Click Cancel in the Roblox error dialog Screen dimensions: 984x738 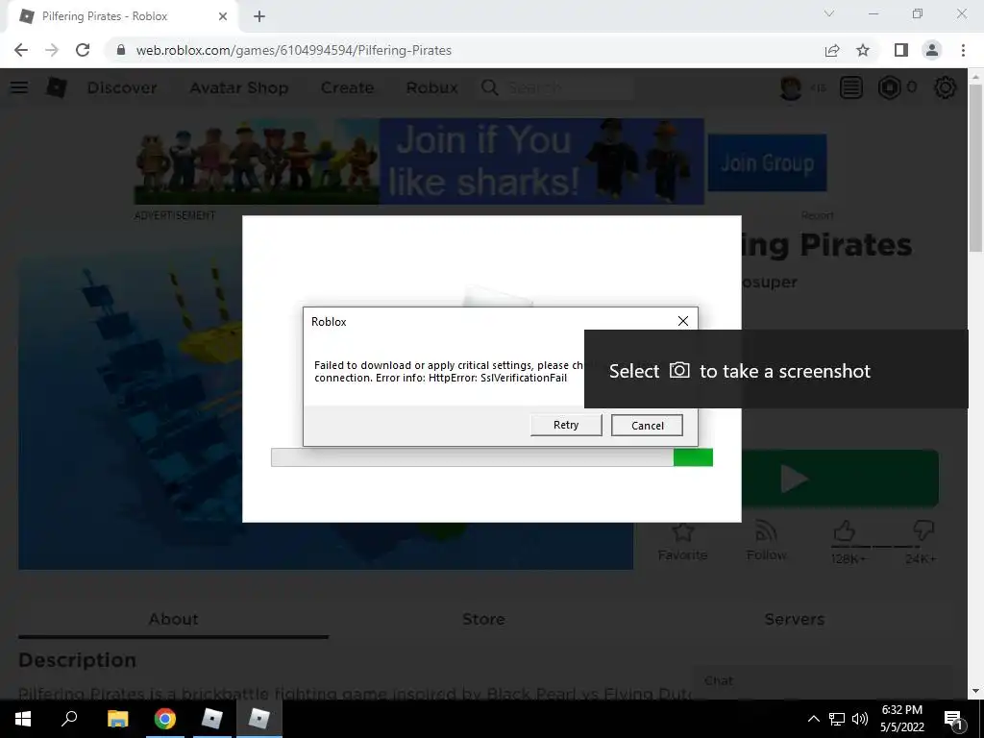coord(647,426)
